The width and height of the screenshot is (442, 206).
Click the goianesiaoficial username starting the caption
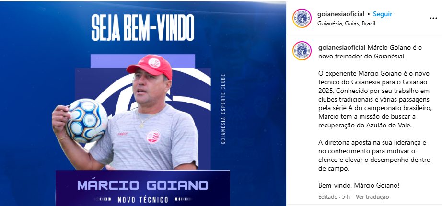(x=342, y=47)
